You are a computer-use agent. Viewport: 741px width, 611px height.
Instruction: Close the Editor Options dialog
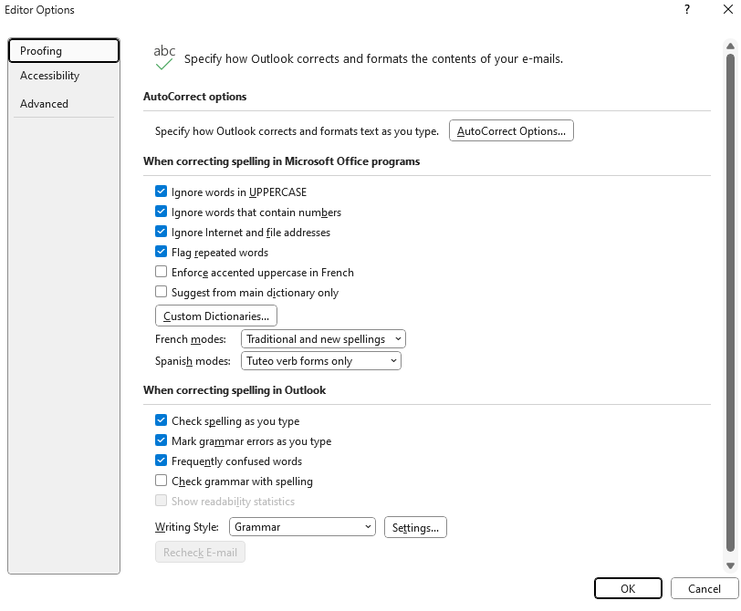pos(728,9)
